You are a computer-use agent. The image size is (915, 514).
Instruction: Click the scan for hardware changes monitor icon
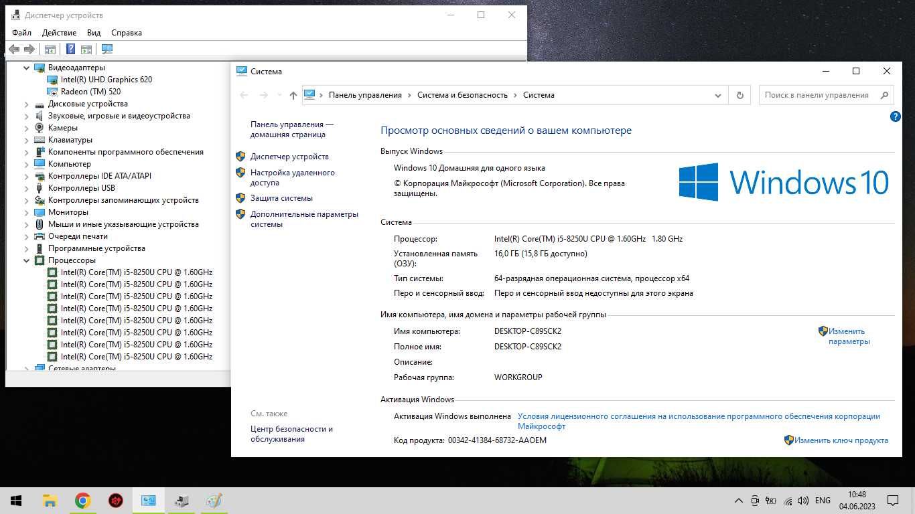pos(107,49)
